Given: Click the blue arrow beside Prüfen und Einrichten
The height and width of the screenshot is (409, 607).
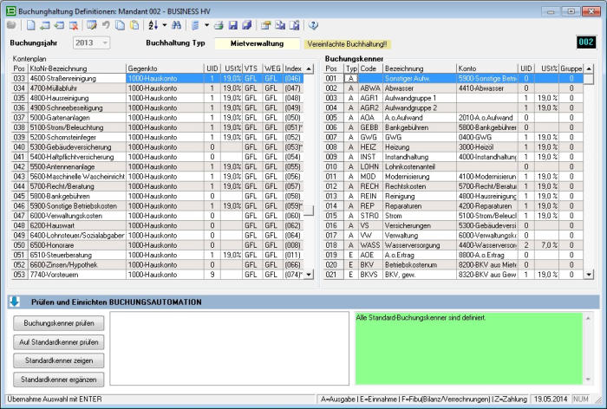Looking at the screenshot, I should click(15, 302).
